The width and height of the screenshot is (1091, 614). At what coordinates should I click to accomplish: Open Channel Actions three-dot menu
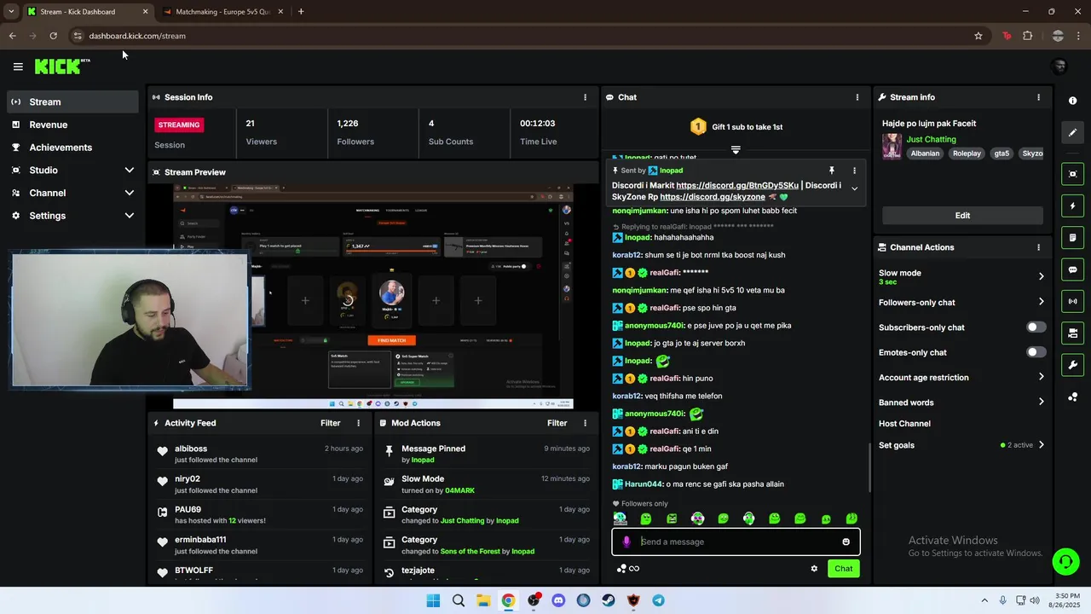tap(1038, 247)
